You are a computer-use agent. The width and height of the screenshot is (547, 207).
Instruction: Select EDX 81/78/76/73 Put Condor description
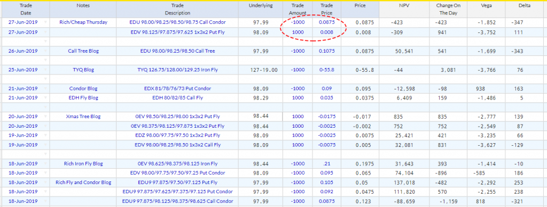tap(177, 88)
